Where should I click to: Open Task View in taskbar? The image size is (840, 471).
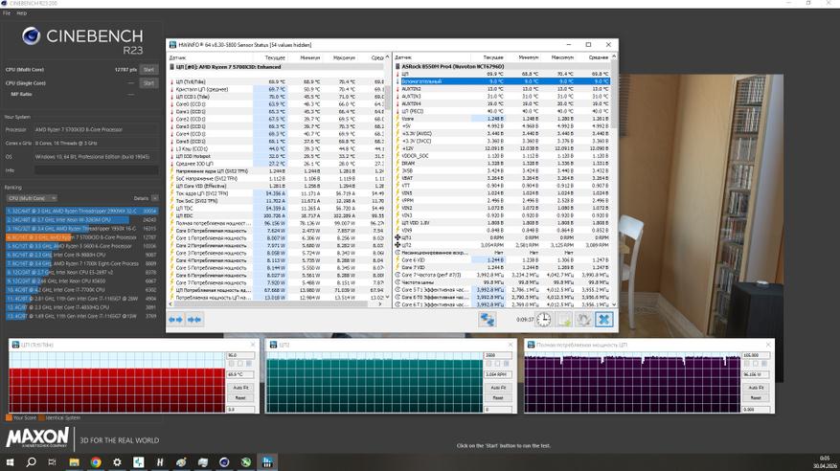coord(52,461)
